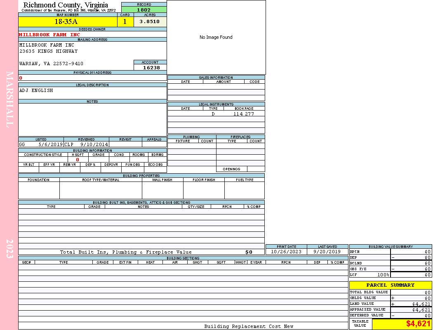Select the land value $4,621

(x=421, y=304)
